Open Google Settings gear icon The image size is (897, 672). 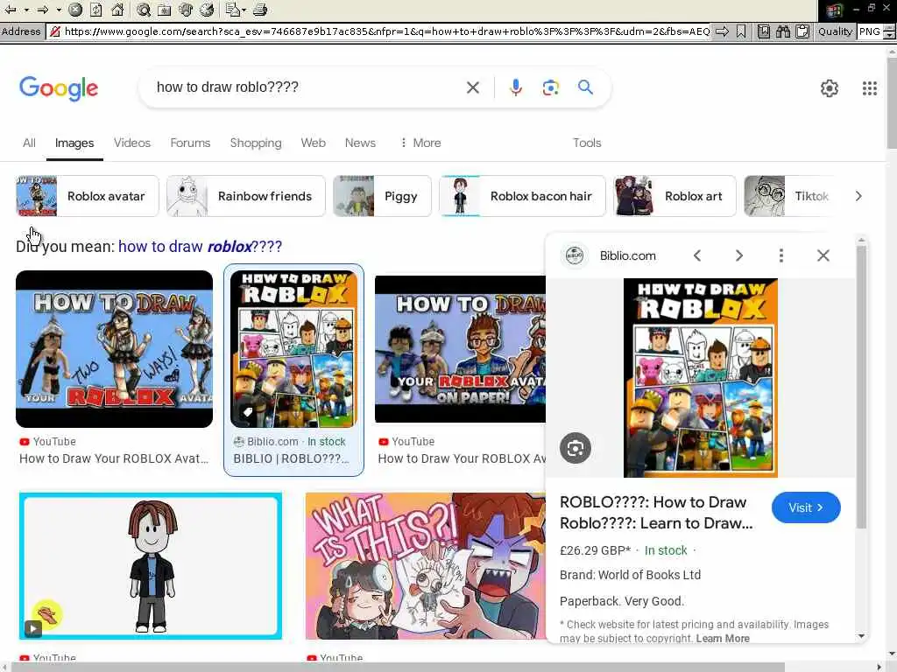pyautogui.click(x=829, y=88)
